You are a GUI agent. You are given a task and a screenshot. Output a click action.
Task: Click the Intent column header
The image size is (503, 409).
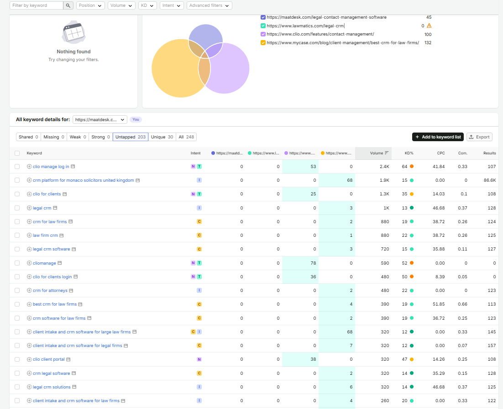click(195, 153)
